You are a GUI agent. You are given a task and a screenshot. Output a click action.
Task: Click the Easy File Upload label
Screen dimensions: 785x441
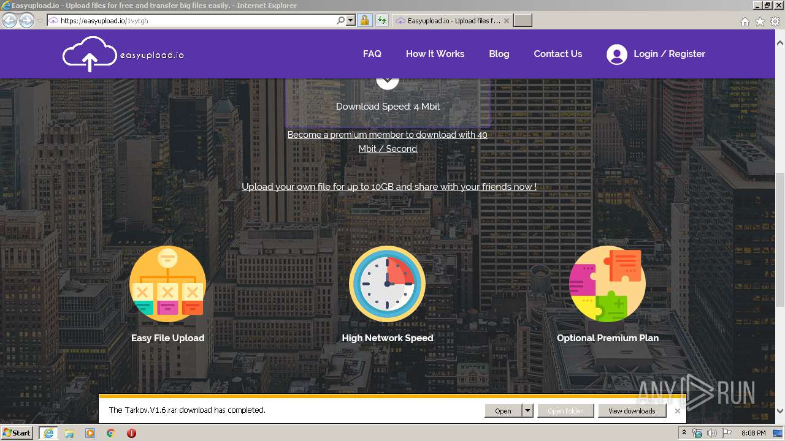(x=167, y=337)
